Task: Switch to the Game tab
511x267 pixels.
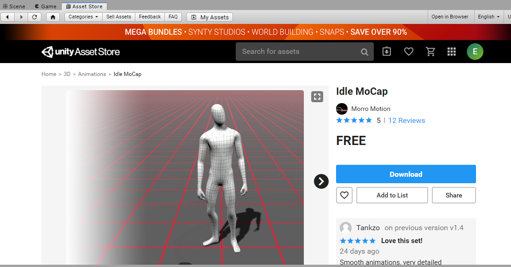Action: pyautogui.click(x=46, y=6)
